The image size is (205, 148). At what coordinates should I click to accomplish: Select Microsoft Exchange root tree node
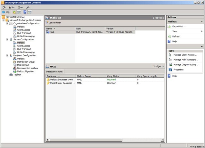(15, 17)
